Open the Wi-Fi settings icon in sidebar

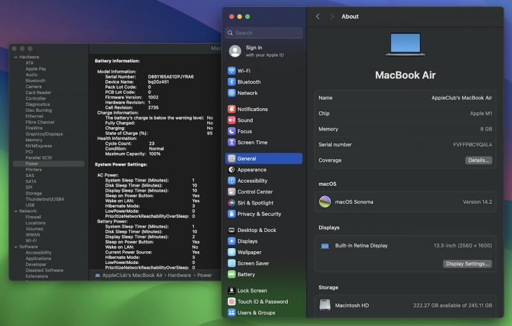[232, 71]
